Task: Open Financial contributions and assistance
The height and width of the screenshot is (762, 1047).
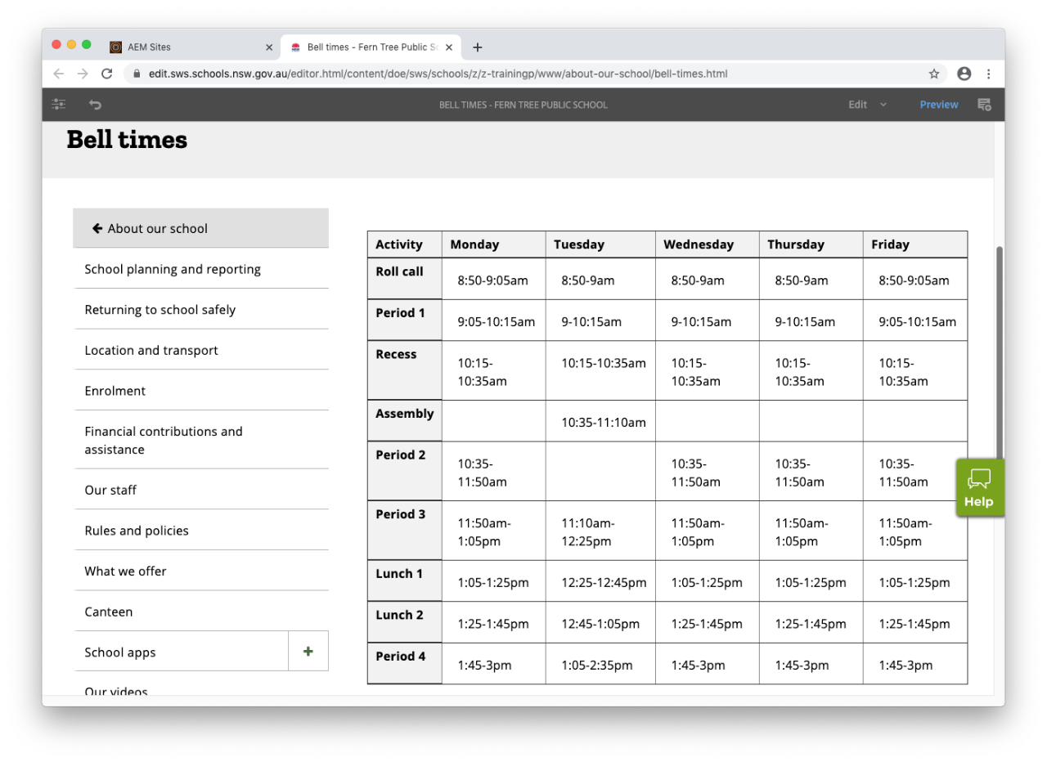Action: pos(200,440)
